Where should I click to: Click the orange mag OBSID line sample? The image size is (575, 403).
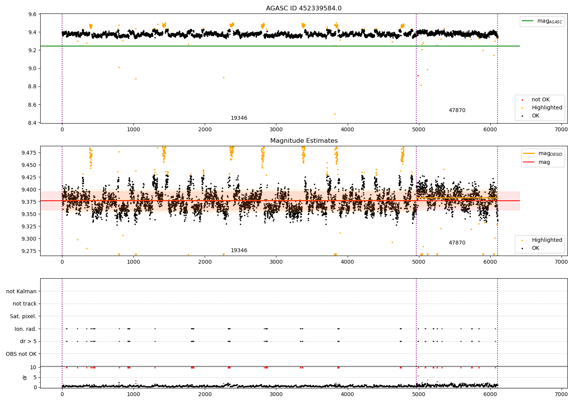(529, 154)
